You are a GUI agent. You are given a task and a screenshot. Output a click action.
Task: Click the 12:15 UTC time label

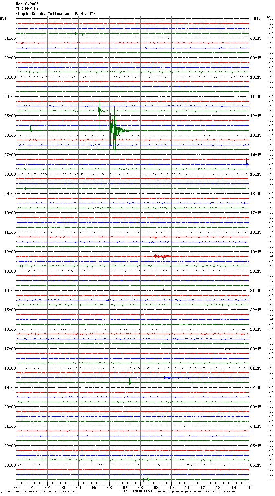coord(256,116)
